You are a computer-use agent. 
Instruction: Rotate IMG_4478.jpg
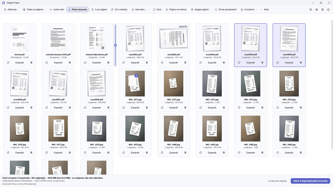tap(85, 153)
